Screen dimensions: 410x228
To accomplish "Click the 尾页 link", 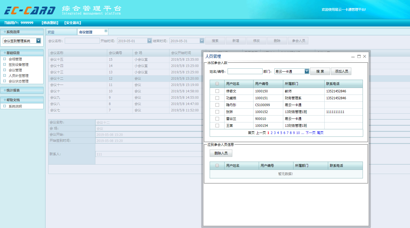I will point(320,133).
